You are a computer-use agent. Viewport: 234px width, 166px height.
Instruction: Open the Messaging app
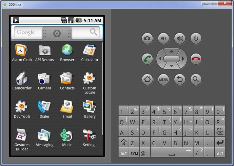click(x=44, y=138)
